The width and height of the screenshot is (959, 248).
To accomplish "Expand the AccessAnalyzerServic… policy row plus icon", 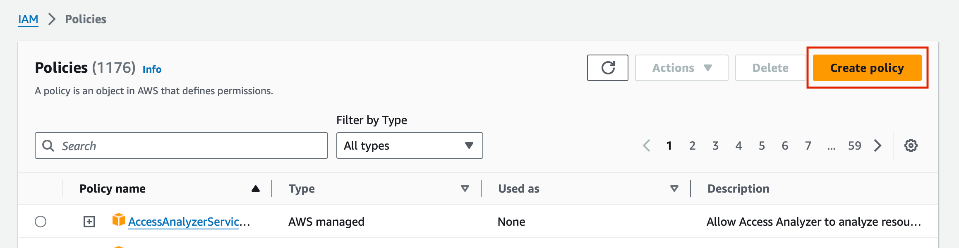I will click(x=89, y=222).
